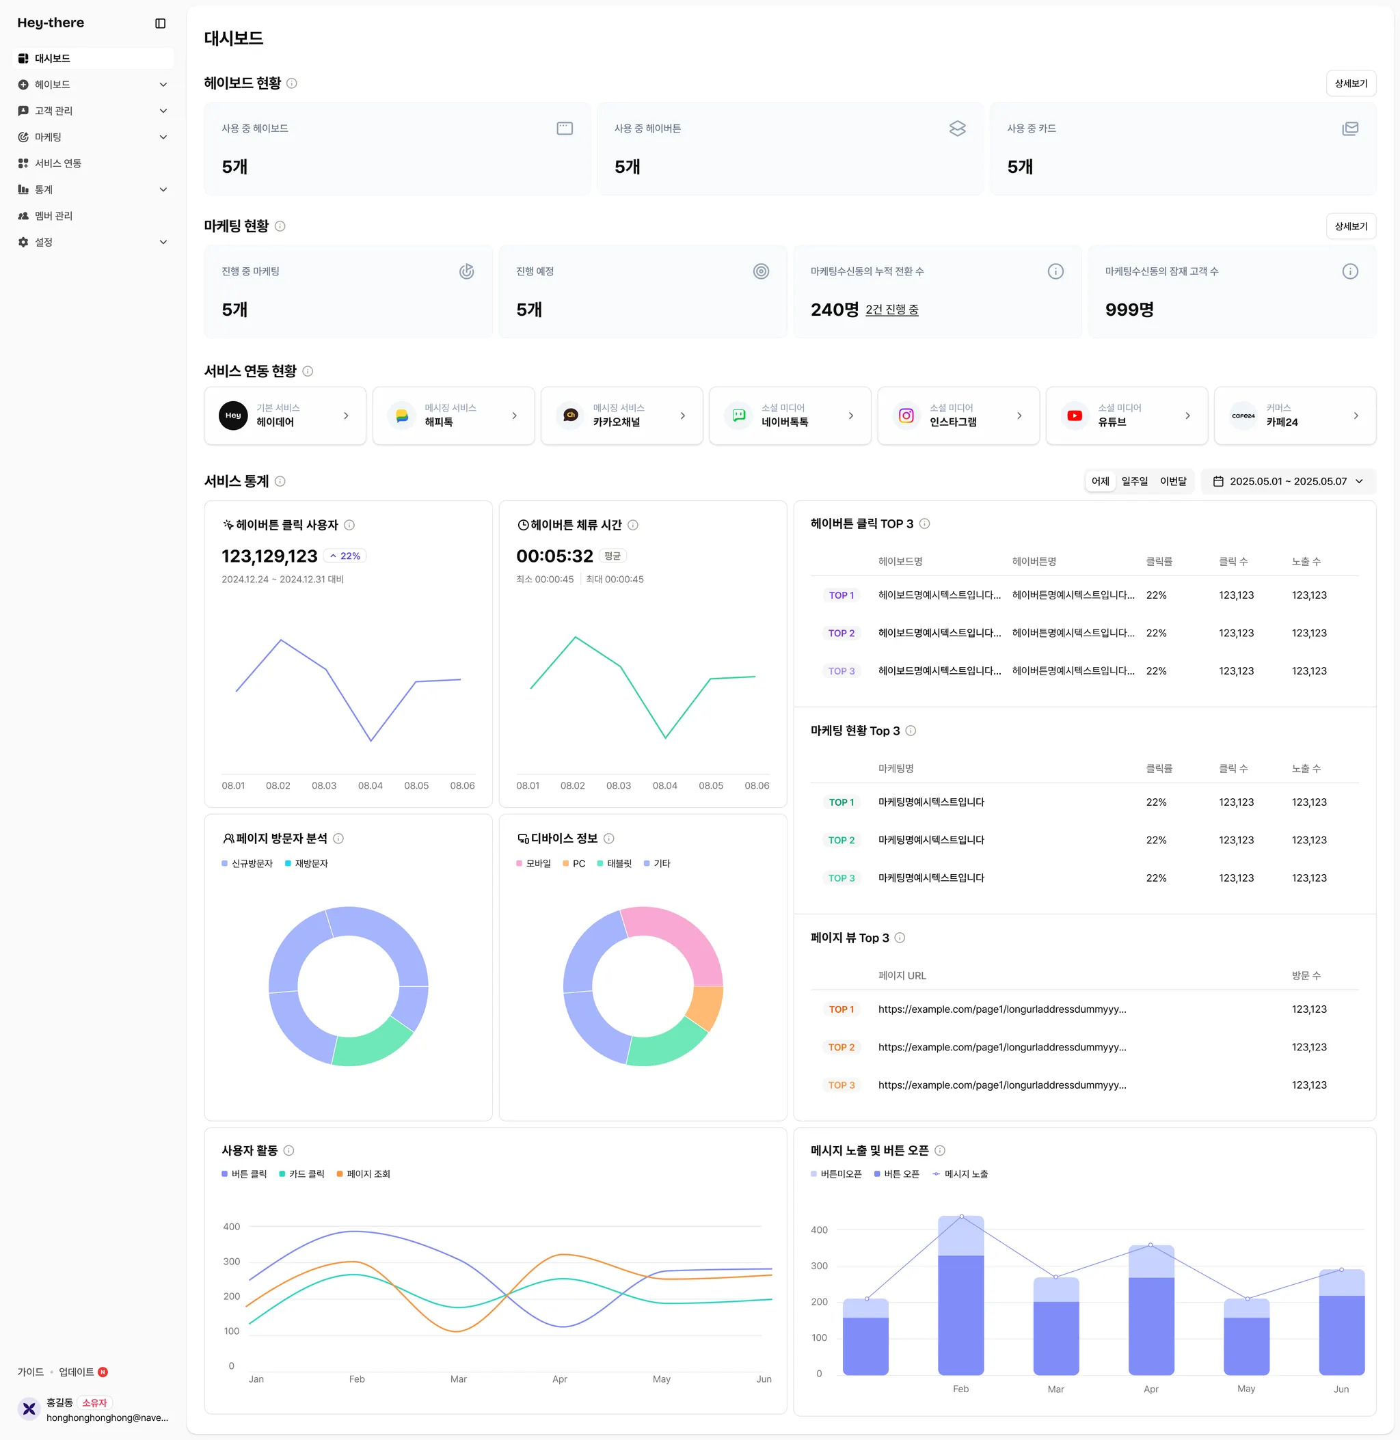Image resolution: width=1400 pixels, height=1440 pixels.
Task: Open 멤버 관리 in the sidebar
Action: tap(54, 215)
